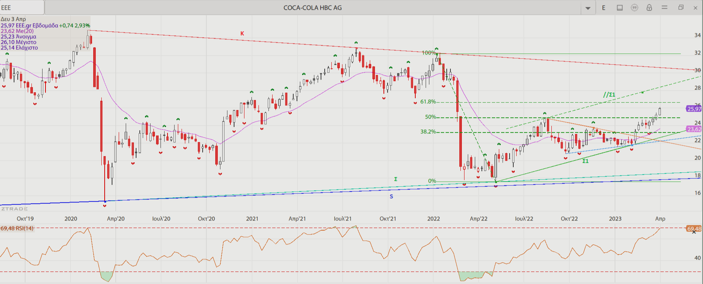The width and height of the screenshot is (703, 284).
Task: Click the EEE ticker symbol field
Action: click(22, 7)
